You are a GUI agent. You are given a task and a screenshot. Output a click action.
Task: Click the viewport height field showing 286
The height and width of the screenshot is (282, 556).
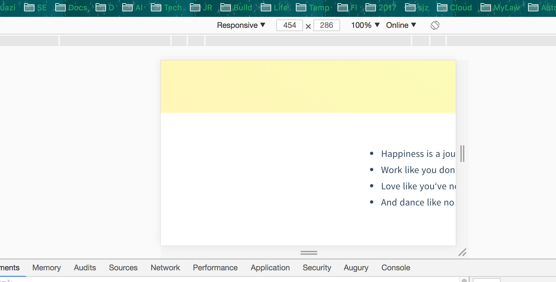pyautogui.click(x=326, y=25)
